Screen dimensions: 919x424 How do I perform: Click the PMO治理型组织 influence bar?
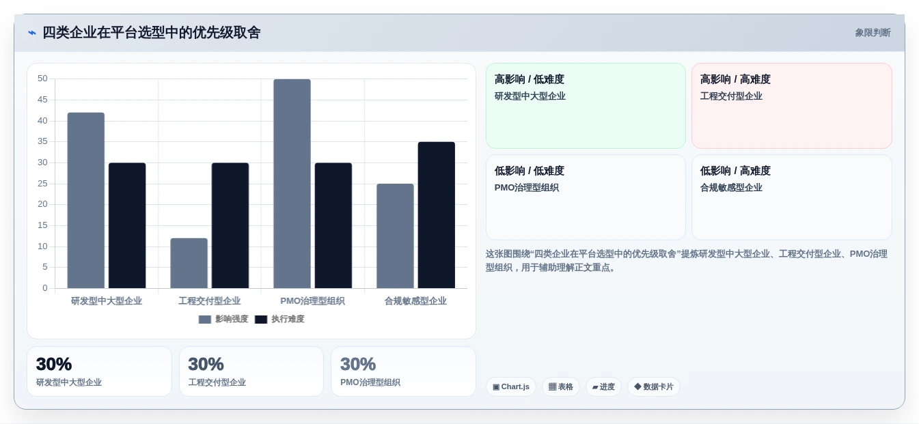click(292, 184)
